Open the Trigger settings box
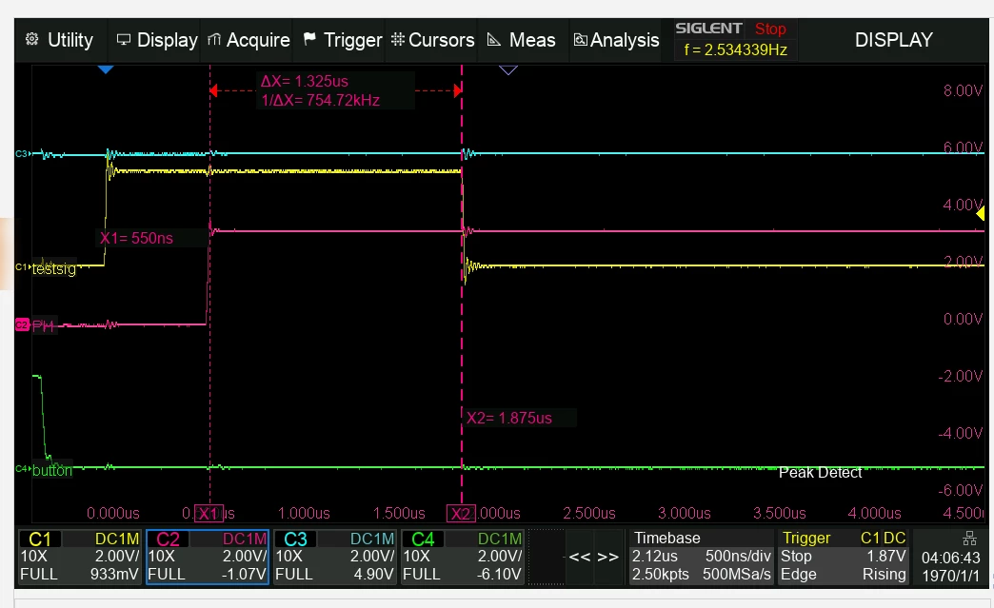This screenshot has width=994, height=608. pos(843,557)
